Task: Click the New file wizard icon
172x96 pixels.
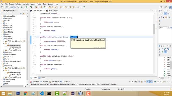Action: coord(2,7)
